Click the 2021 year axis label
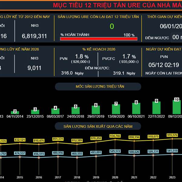The height and width of the screenshot is (182, 182). point(134,177)
